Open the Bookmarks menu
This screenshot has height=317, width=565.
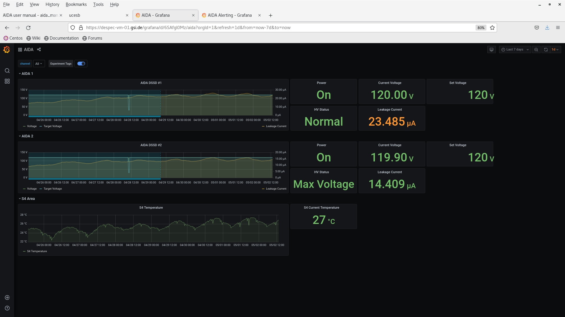(76, 4)
